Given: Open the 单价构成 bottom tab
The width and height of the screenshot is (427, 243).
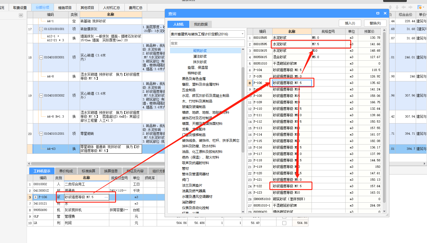Looking at the screenshot, I should point(66,171).
